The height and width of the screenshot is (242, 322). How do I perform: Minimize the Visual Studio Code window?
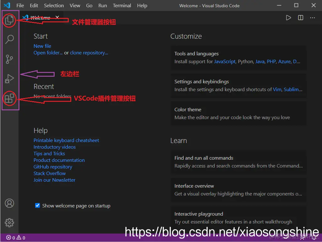279,5
